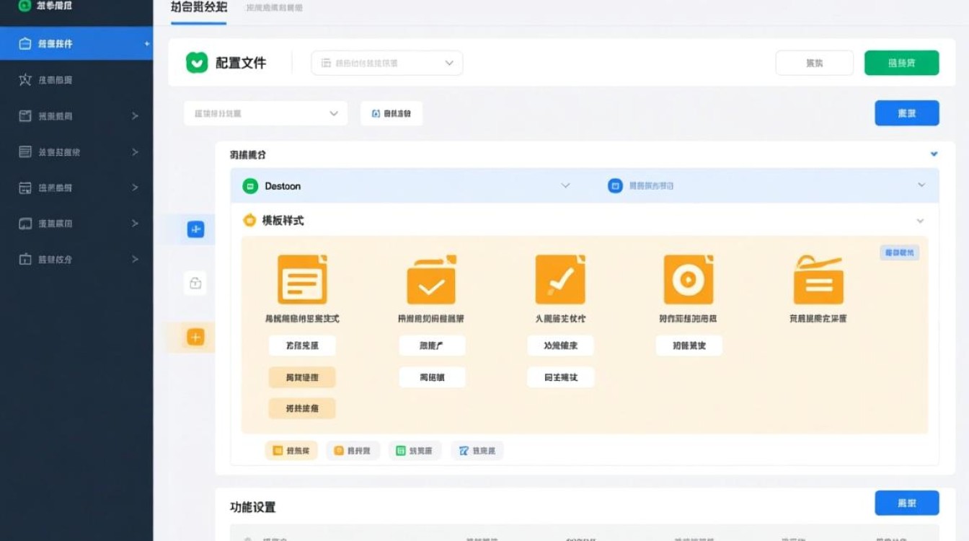
Task: Expand the highlighted sidebar item with plus
Action: (x=148, y=43)
